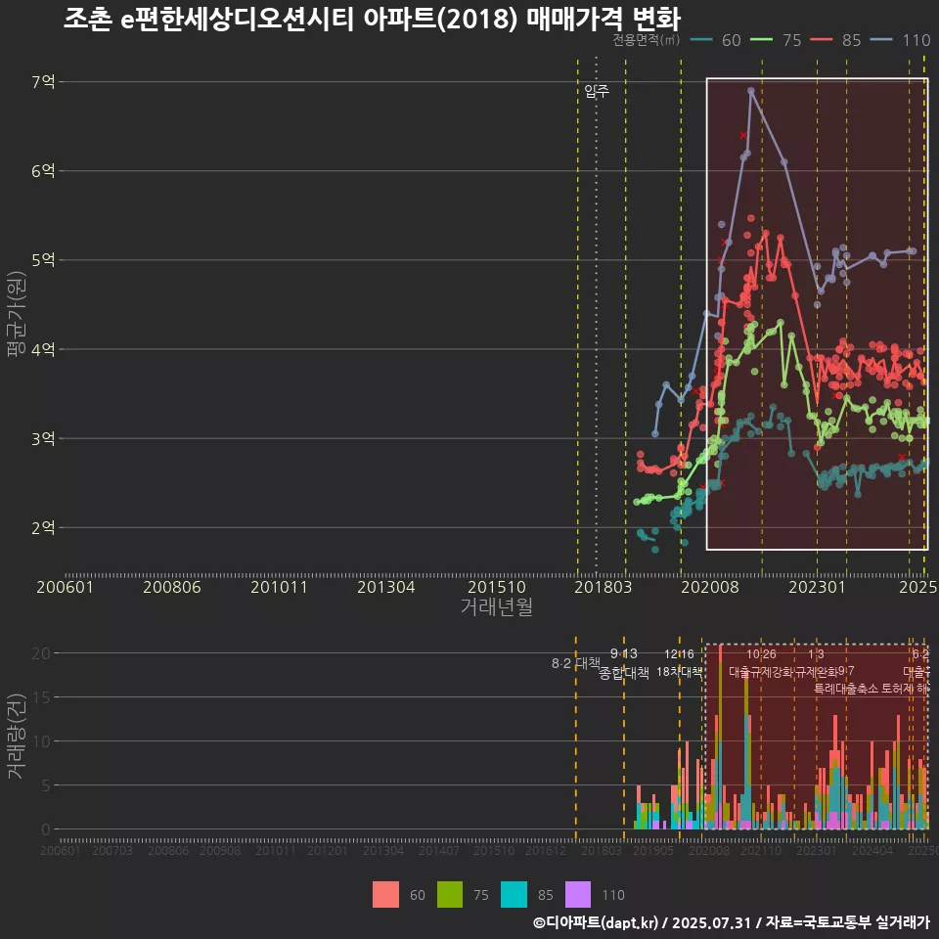Click the teal 85 swatch in bottom legend
Viewport: 939px width, 939px height.
514,895
